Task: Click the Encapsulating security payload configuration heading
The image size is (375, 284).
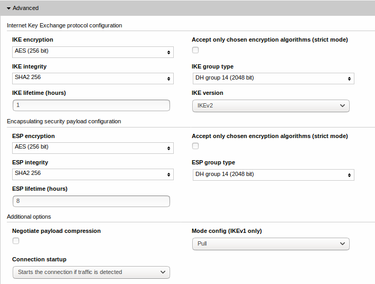Action: click(x=64, y=122)
